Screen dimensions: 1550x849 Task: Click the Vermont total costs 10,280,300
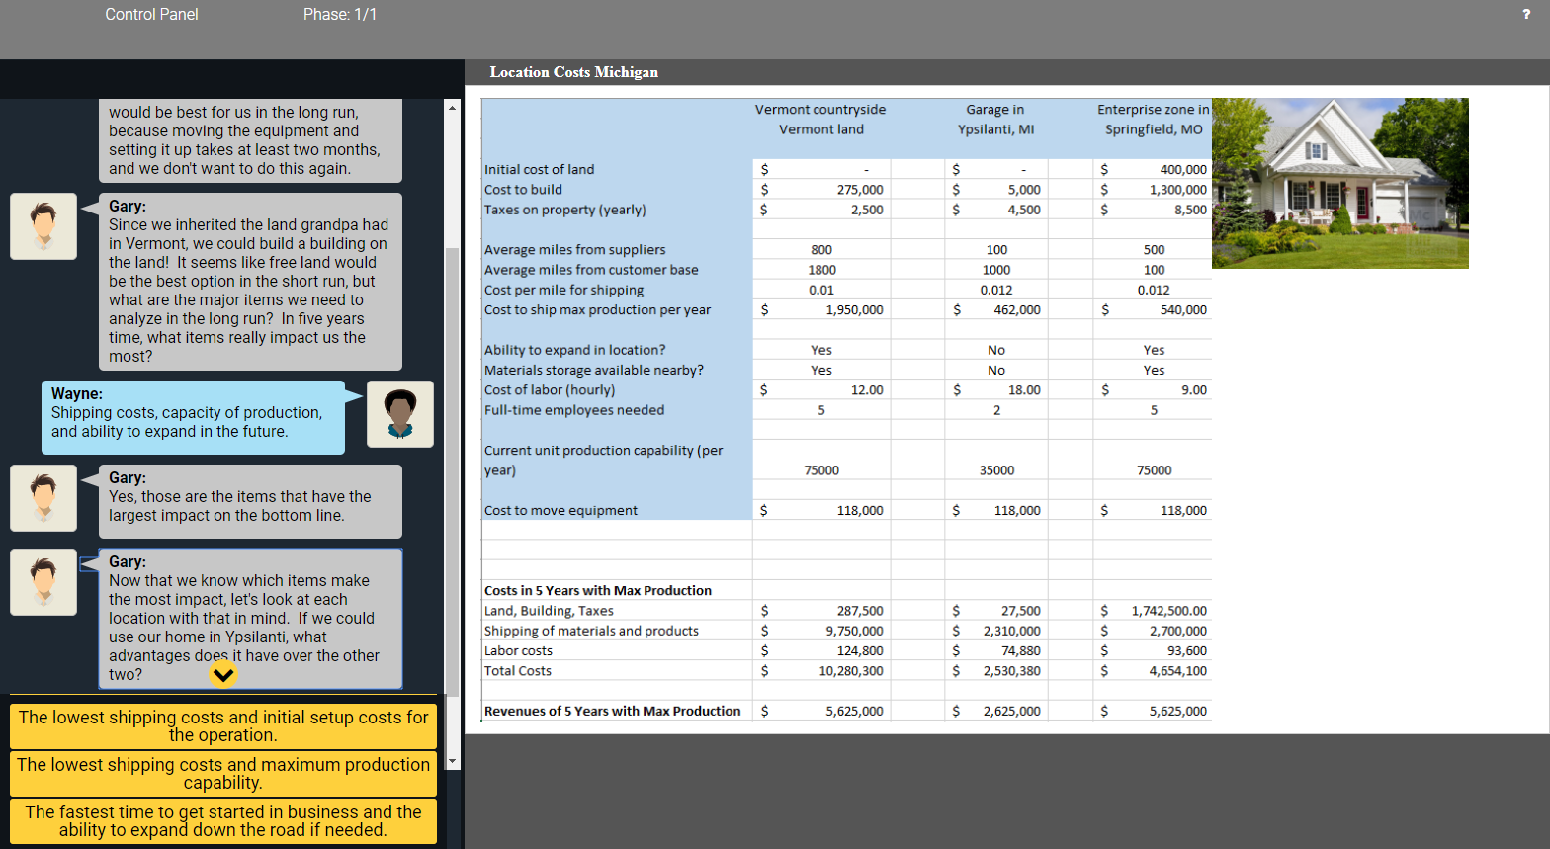[851, 671]
